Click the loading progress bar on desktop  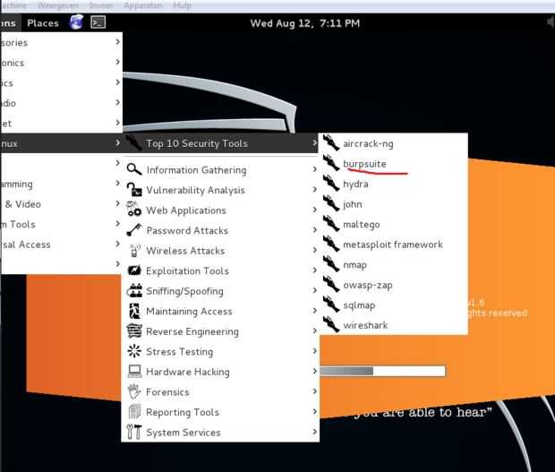(x=382, y=371)
